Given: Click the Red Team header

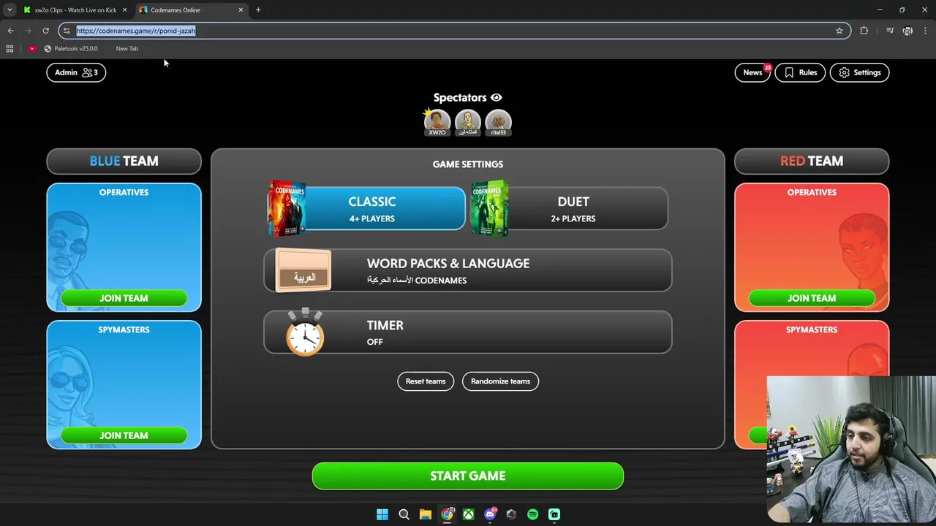Looking at the screenshot, I should click(x=812, y=161).
